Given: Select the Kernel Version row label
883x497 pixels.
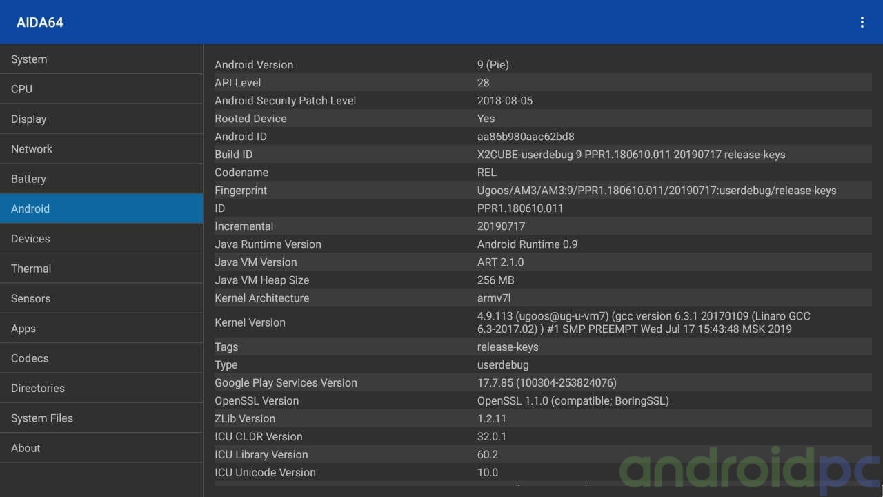Looking at the screenshot, I should pyautogui.click(x=250, y=322).
